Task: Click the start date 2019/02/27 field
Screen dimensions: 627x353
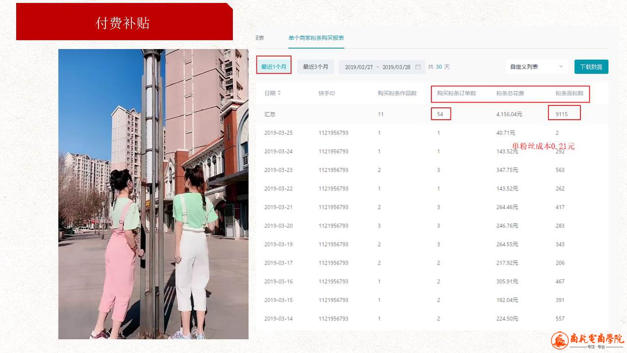Action: click(359, 67)
